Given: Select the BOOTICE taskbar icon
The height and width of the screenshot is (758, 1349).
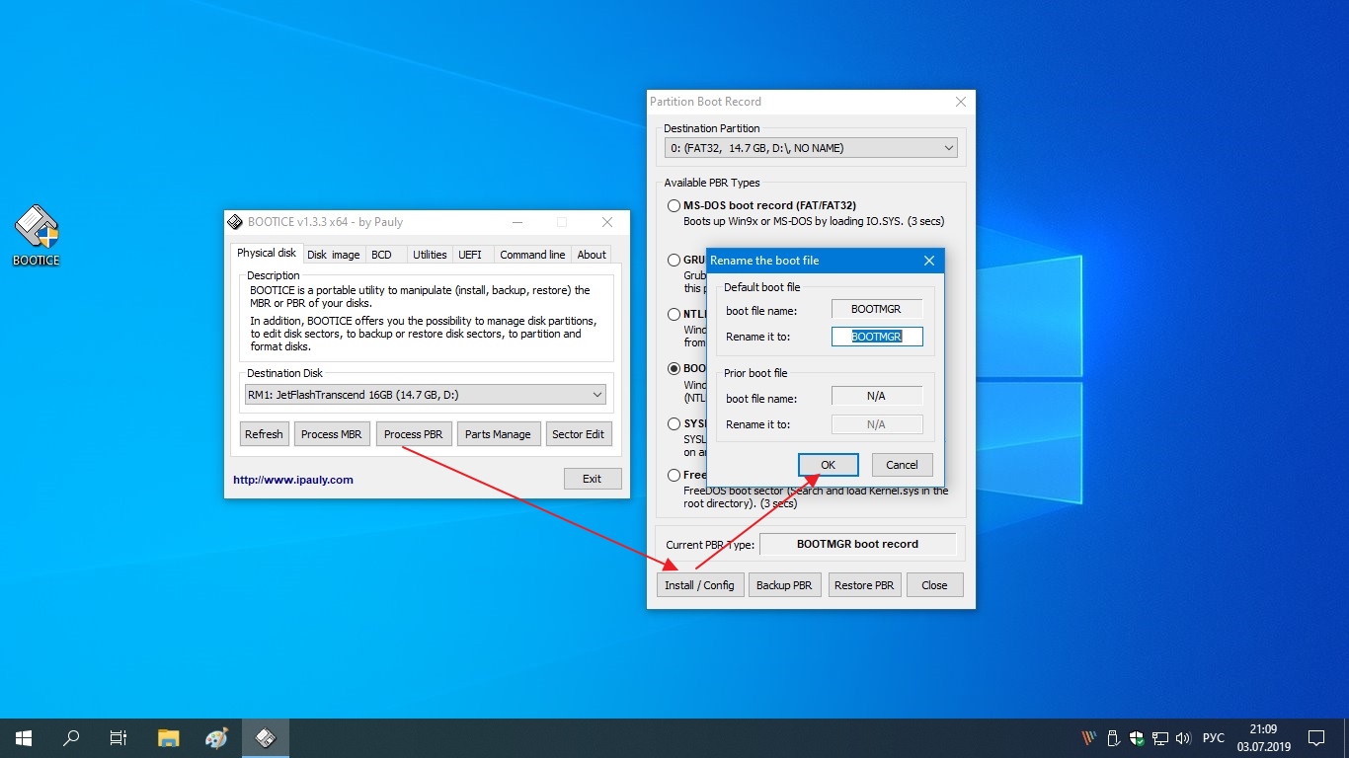Looking at the screenshot, I should pos(265,738).
